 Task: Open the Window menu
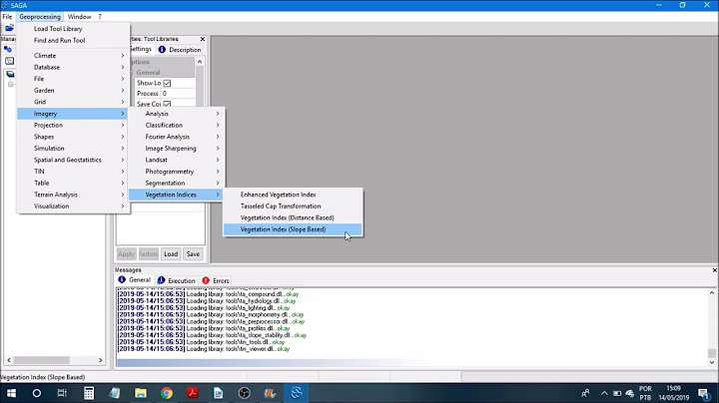coord(79,17)
